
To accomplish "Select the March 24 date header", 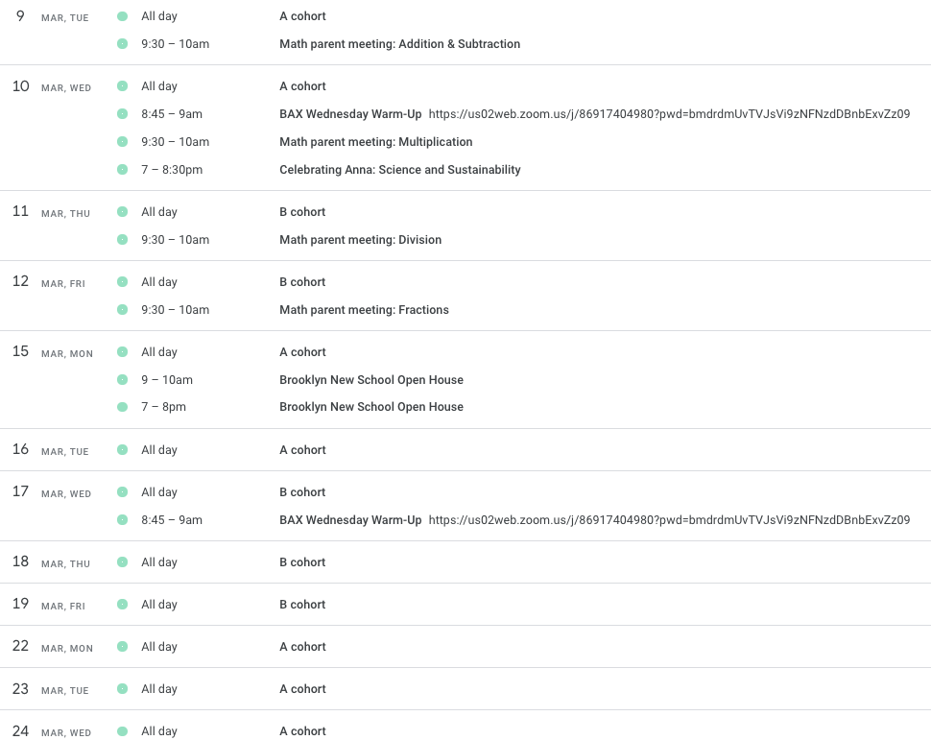I will pyautogui.click(x=21, y=731).
